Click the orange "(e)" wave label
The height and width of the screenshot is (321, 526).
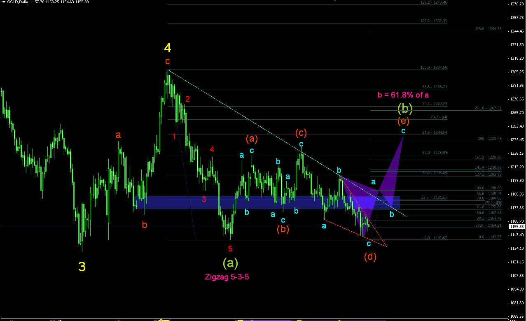pos(404,121)
